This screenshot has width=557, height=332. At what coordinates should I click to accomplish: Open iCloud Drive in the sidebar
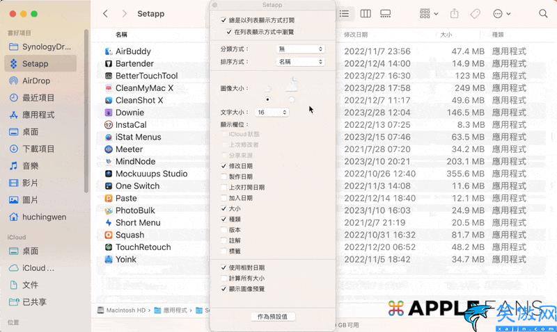(40, 268)
